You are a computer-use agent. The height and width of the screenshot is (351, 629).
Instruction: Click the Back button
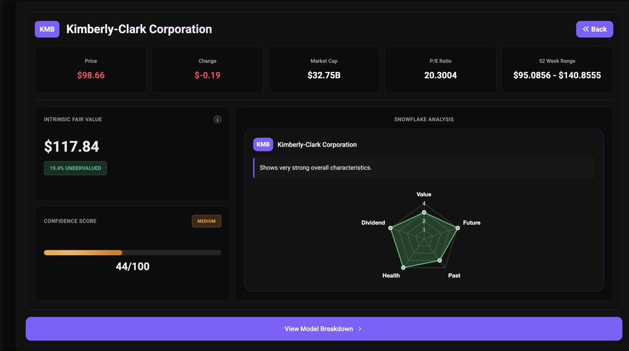coord(594,29)
